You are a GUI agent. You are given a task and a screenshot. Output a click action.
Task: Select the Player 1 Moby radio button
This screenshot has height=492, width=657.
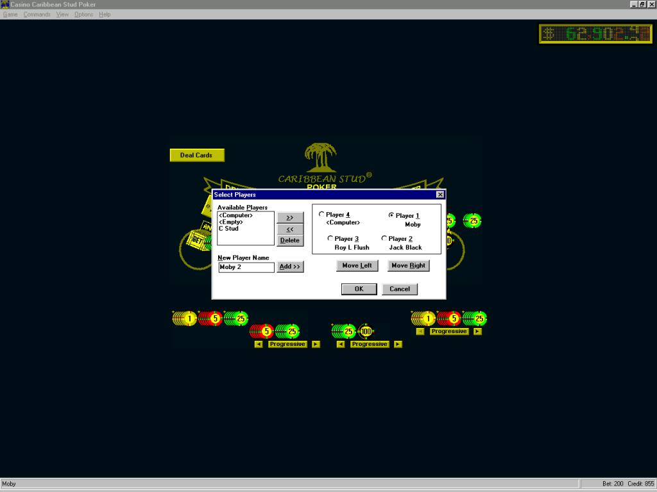point(391,215)
